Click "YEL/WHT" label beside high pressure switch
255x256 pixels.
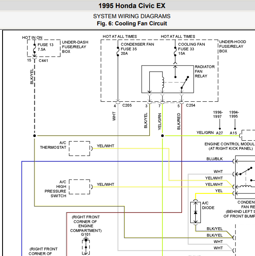(x=105, y=185)
